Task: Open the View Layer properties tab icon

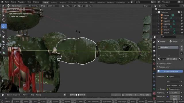Action: coord(154,56)
